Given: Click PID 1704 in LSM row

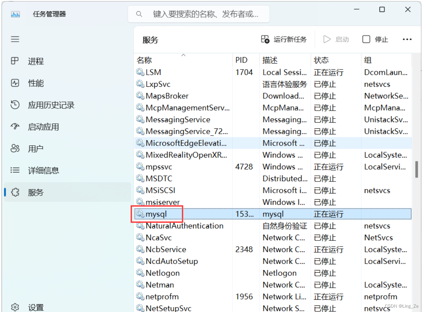Looking at the screenshot, I should click(244, 72).
